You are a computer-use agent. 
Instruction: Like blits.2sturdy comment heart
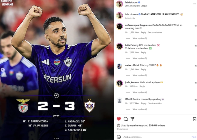196,46
